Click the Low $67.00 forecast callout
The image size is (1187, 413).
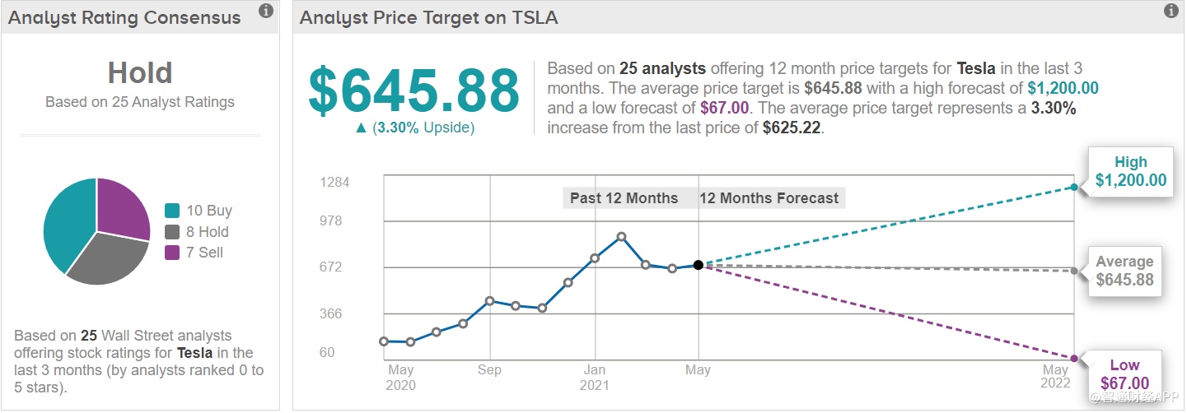click(x=1124, y=374)
